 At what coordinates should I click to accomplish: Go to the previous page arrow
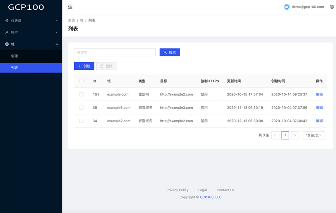click(x=275, y=135)
